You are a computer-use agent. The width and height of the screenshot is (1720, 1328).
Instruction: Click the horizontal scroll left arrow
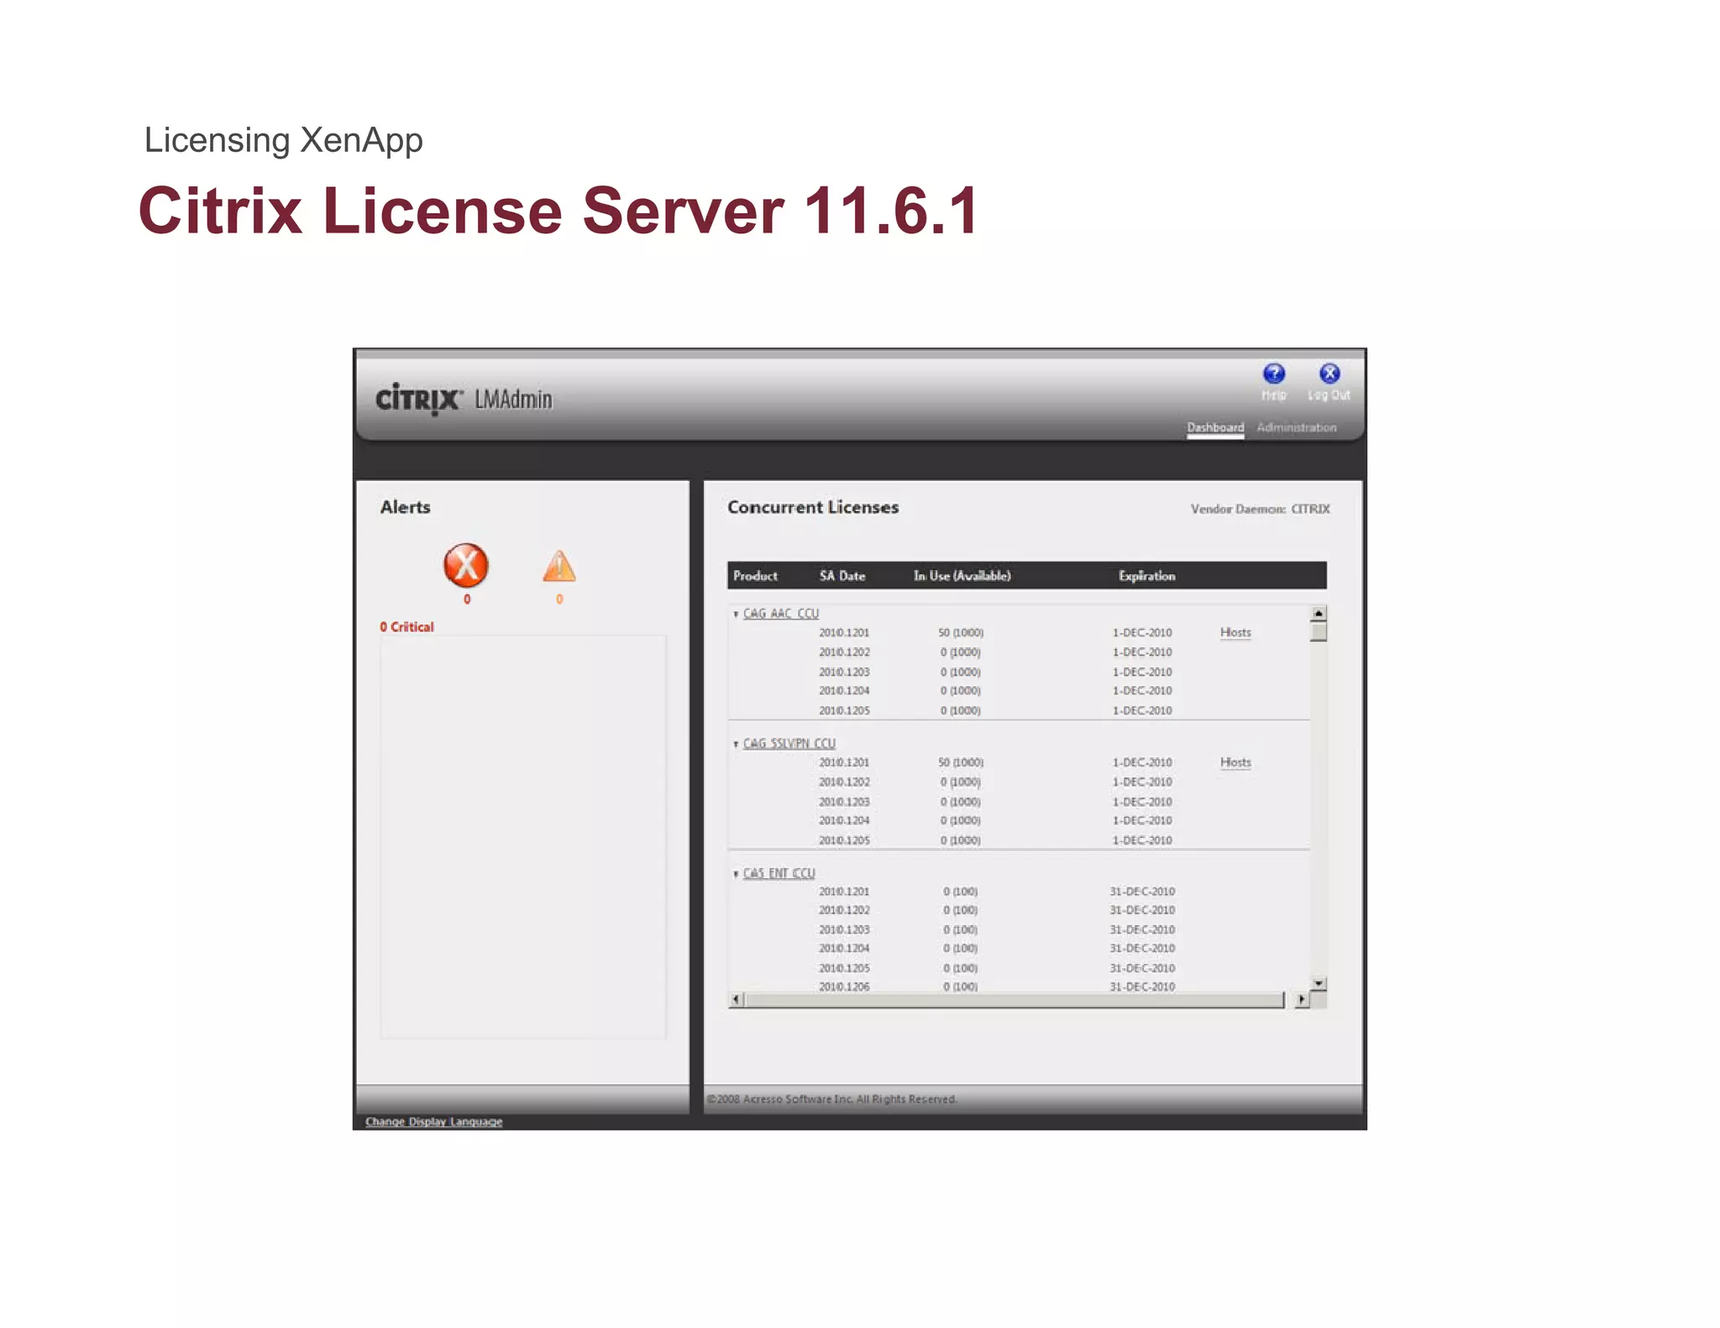[x=737, y=999]
